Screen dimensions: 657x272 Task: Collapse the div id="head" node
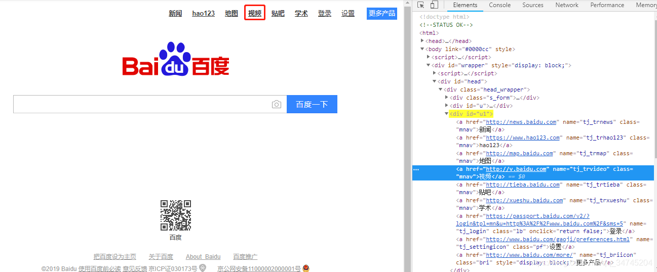(435, 81)
